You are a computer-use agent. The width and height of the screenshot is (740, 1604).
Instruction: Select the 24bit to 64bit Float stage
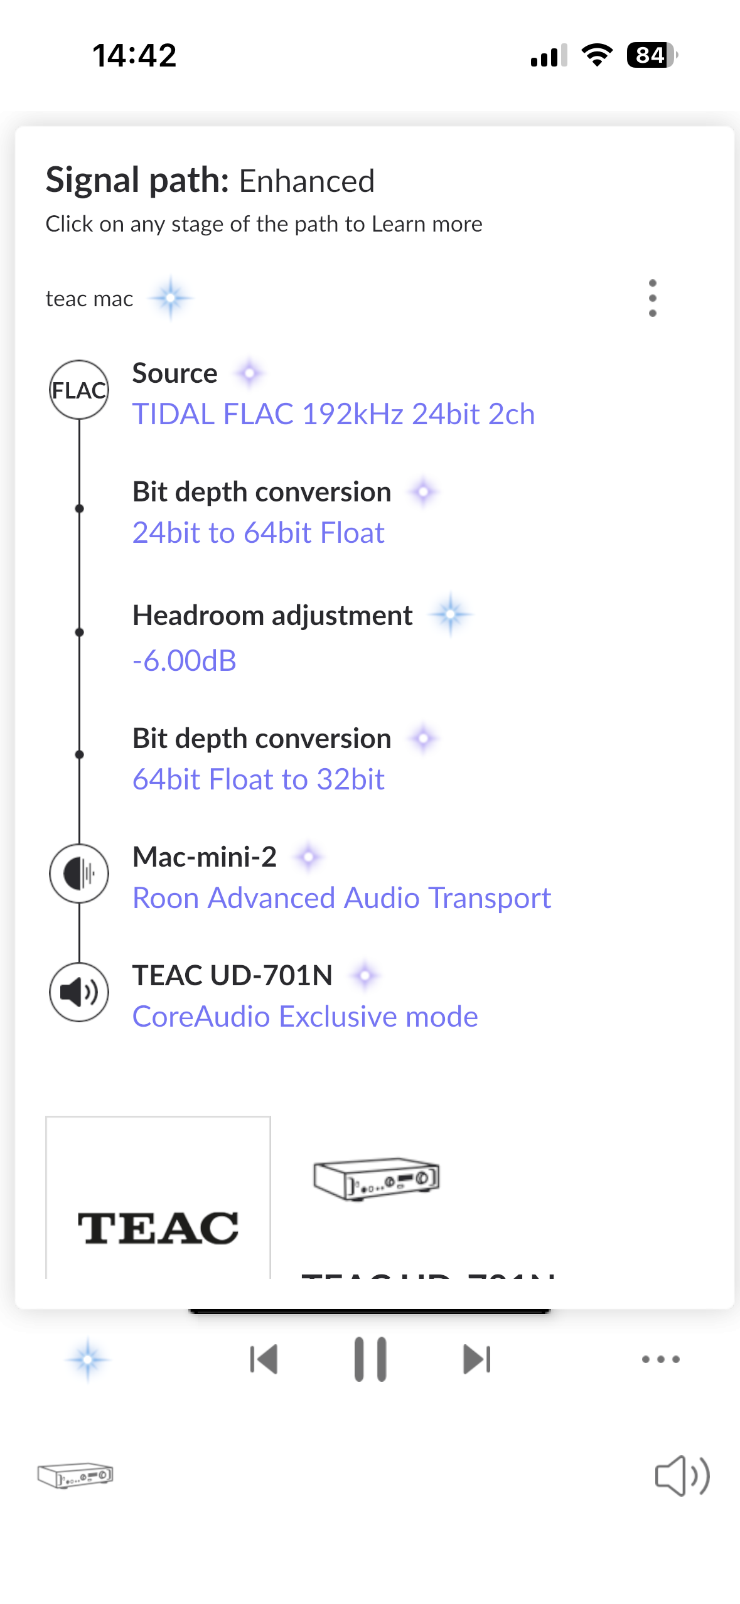click(x=258, y=533)
